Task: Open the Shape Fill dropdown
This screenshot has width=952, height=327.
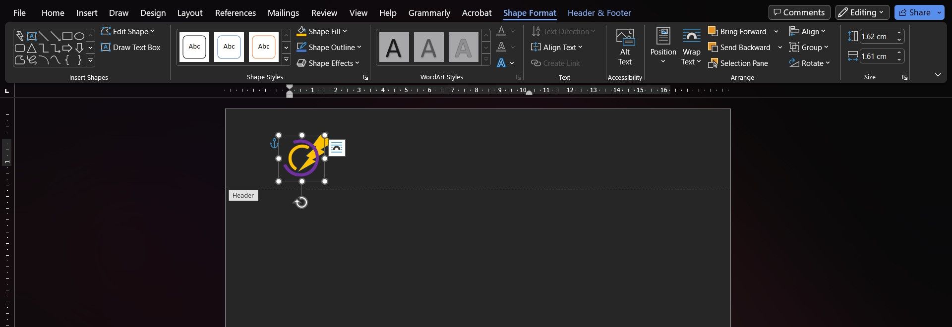Action: (322, 32)
